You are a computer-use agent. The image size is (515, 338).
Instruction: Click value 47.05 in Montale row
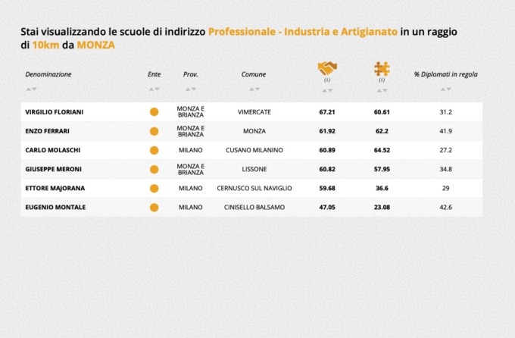327,208
